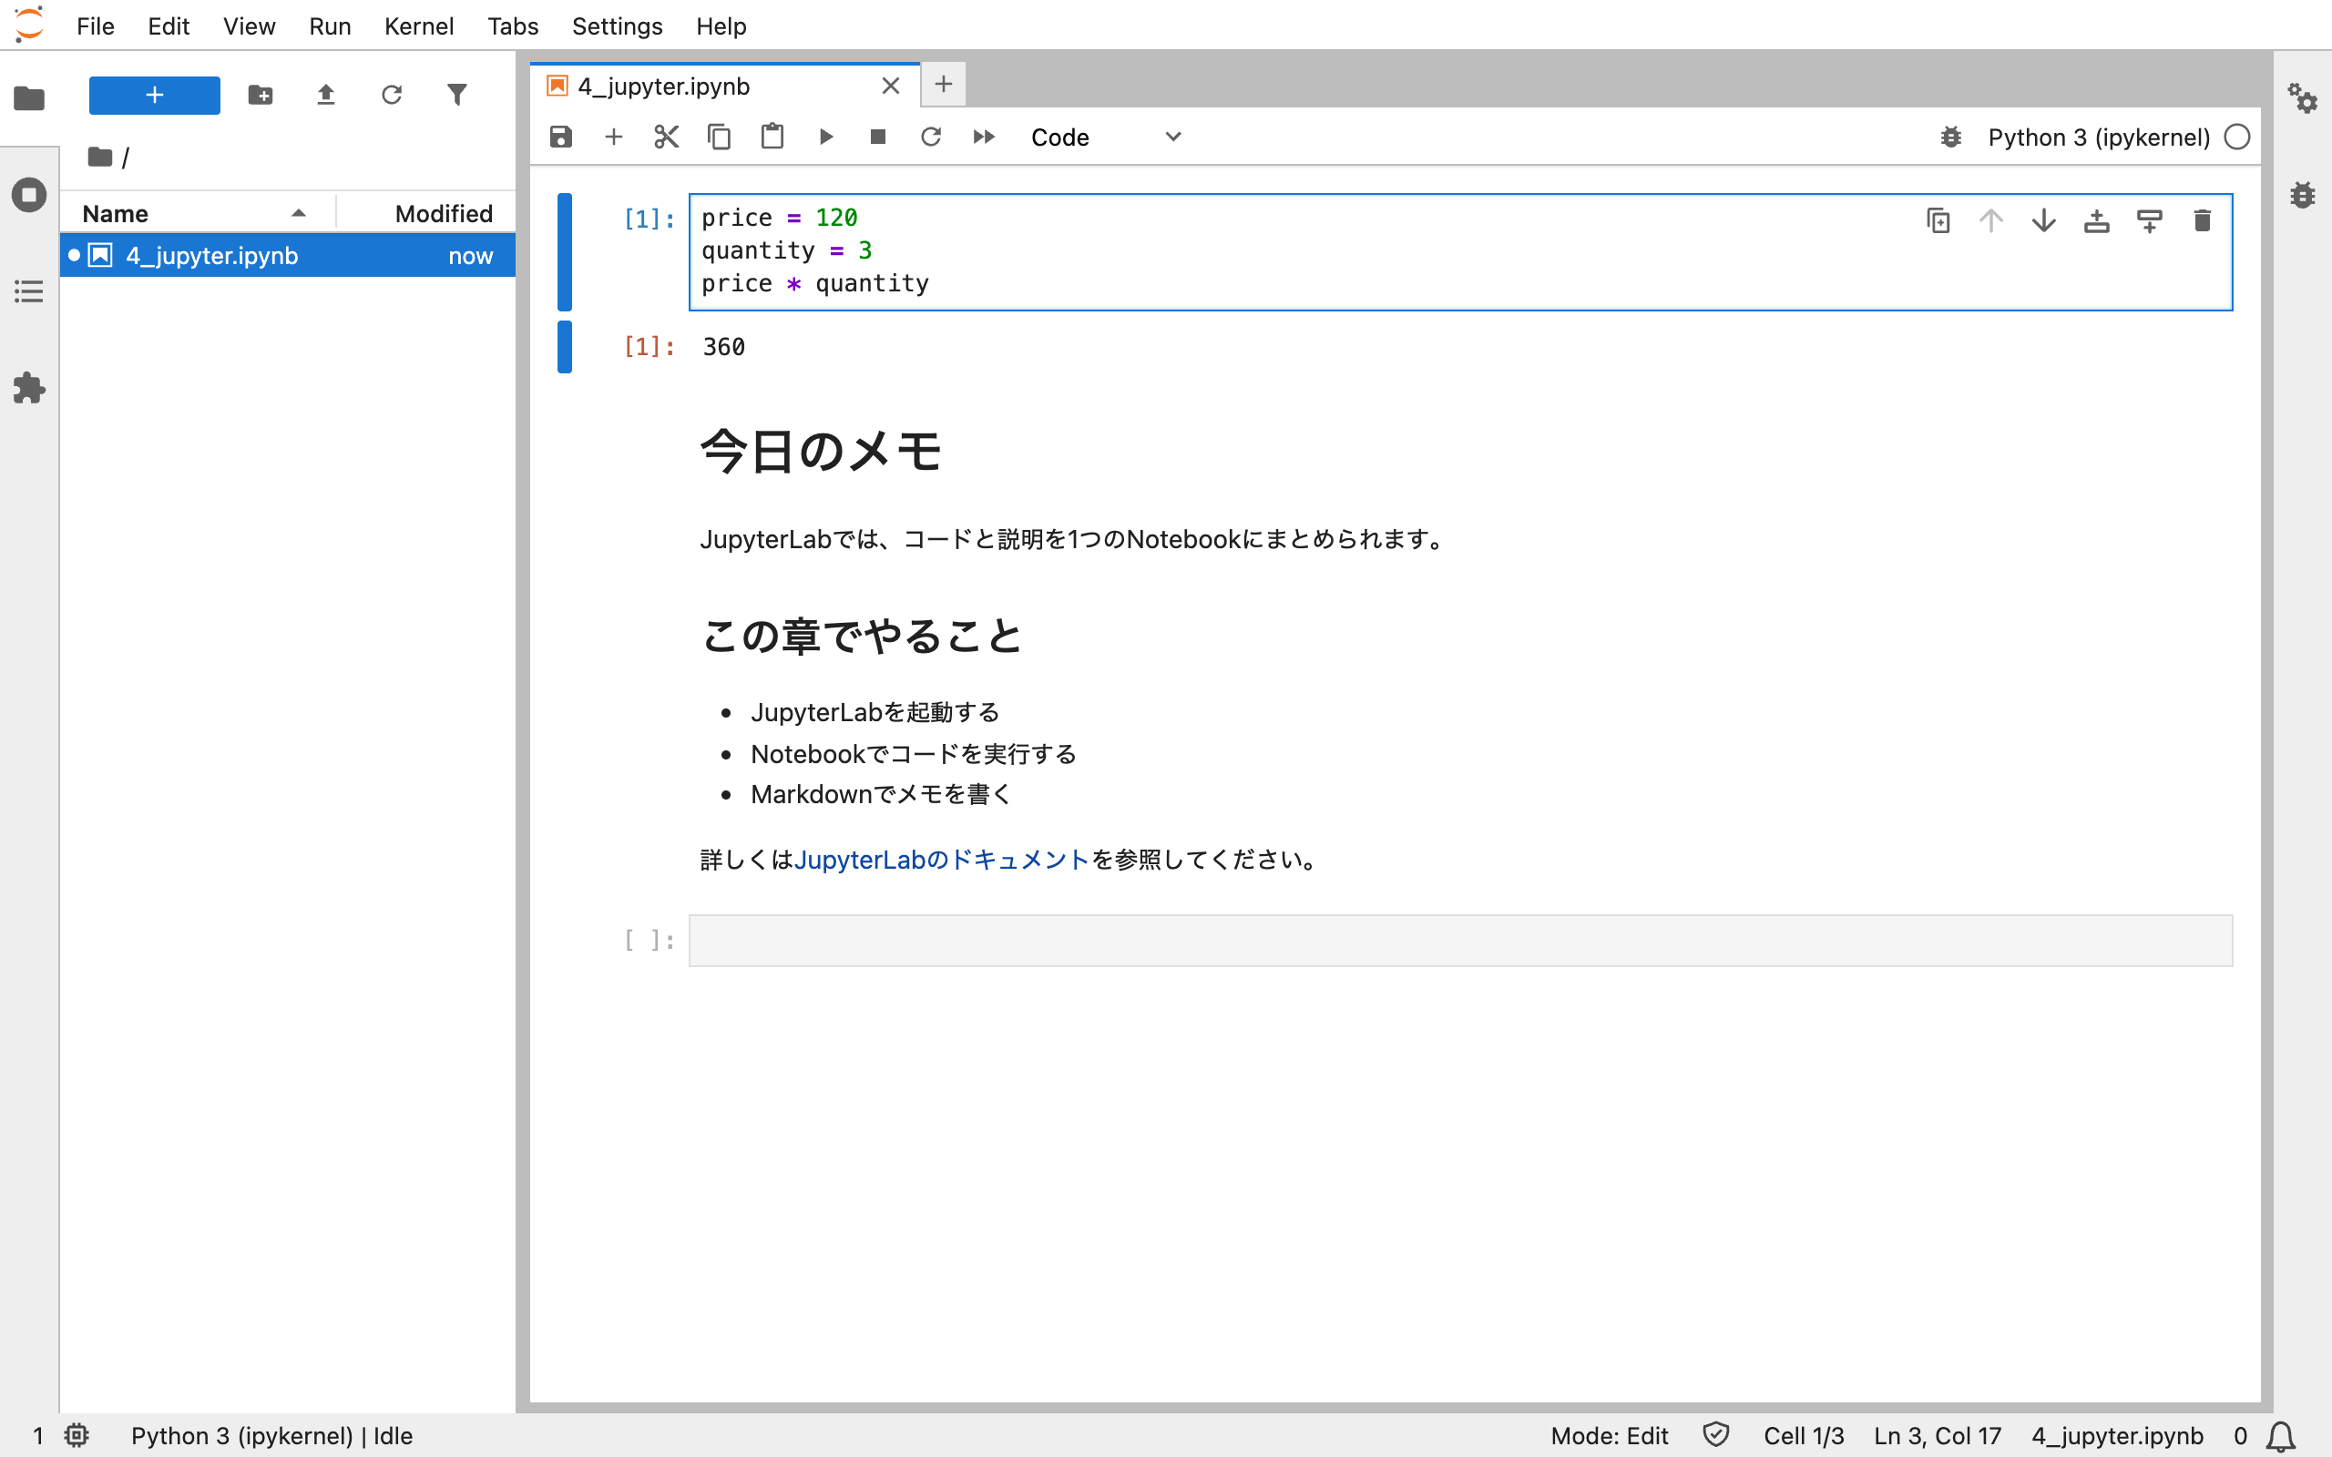Sort files by the Name column header
The width and height of the screenshot is (2332, 1457).
click(x=198, y=213)
